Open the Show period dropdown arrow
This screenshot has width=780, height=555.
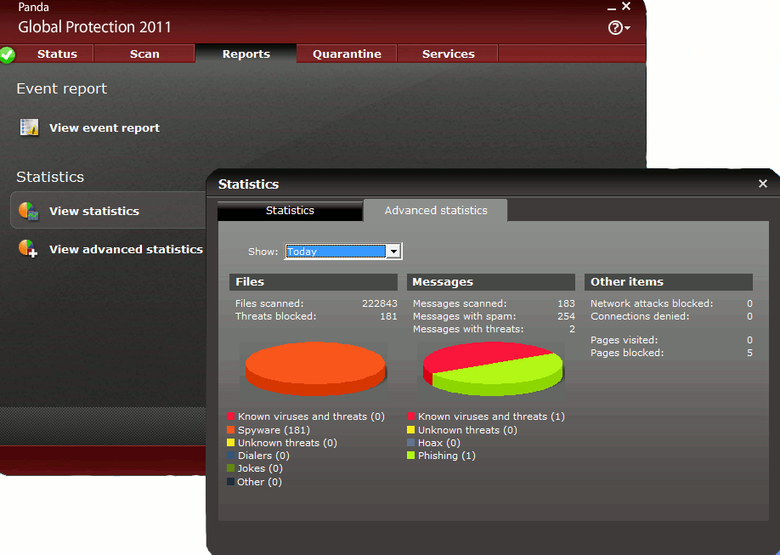pyautogui.click(x=393, y=252)
